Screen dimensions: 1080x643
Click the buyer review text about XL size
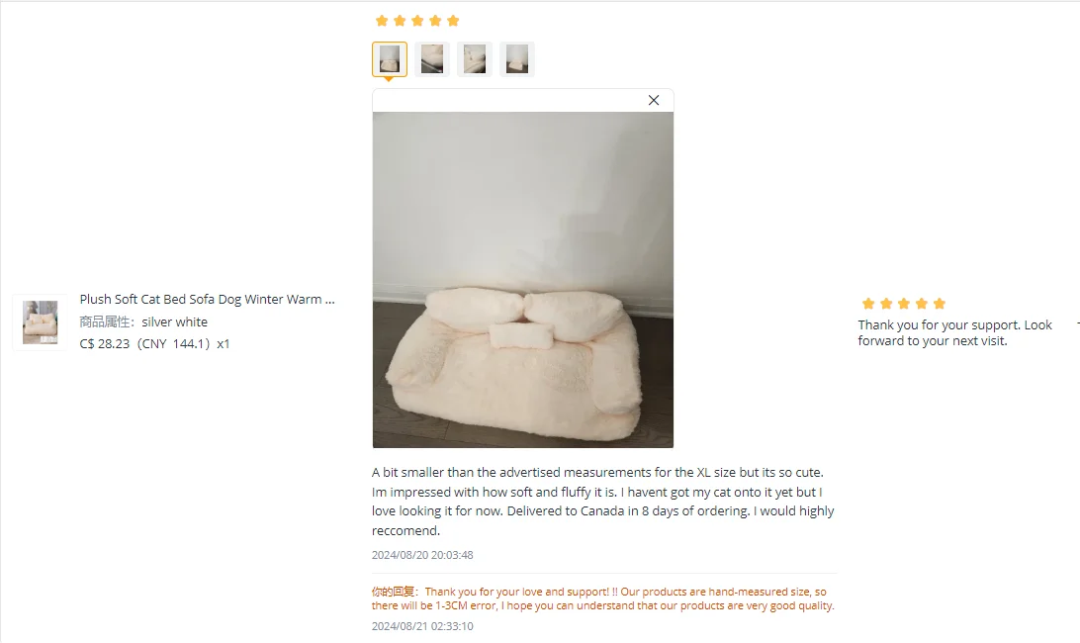click(602, 501)
